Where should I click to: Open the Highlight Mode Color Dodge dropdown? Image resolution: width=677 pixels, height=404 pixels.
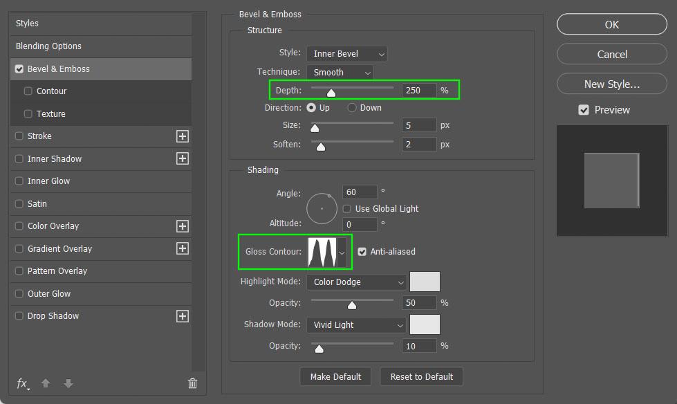point(357,282)
